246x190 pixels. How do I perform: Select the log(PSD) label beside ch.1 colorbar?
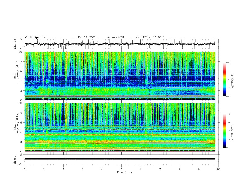233,81
